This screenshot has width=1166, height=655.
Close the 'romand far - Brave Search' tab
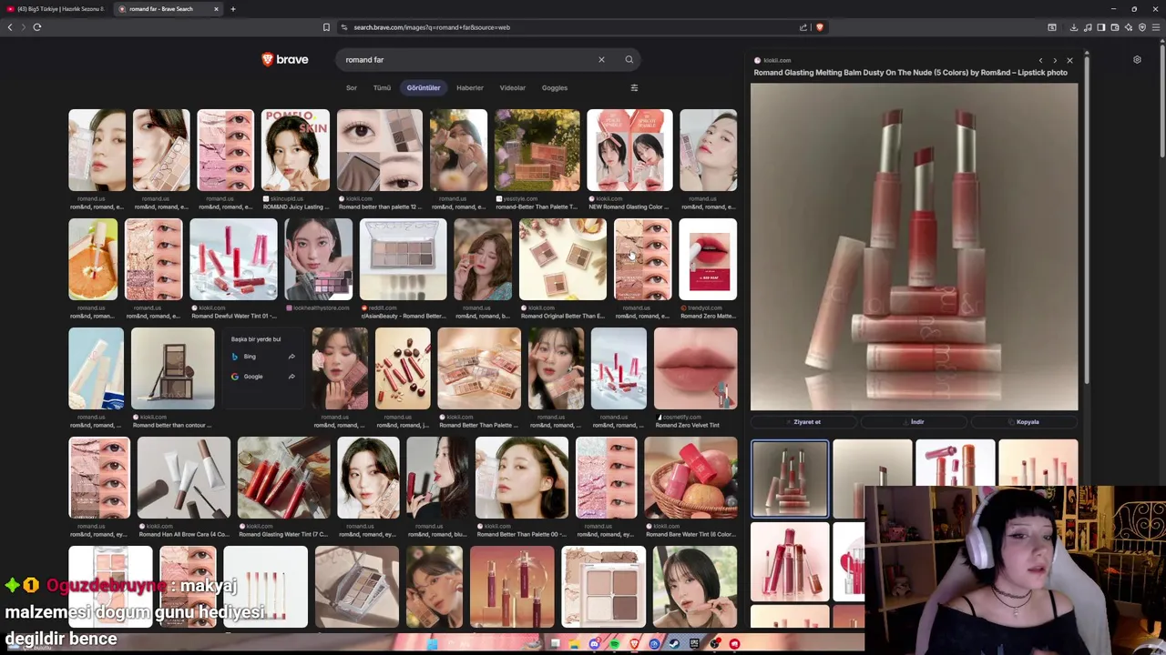(x=216, y=9)
